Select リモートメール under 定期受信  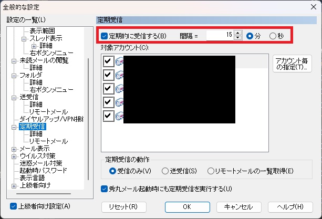(49, 141)
